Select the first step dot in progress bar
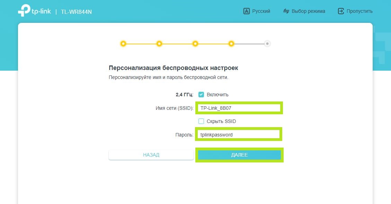 (x=123, y=44)
